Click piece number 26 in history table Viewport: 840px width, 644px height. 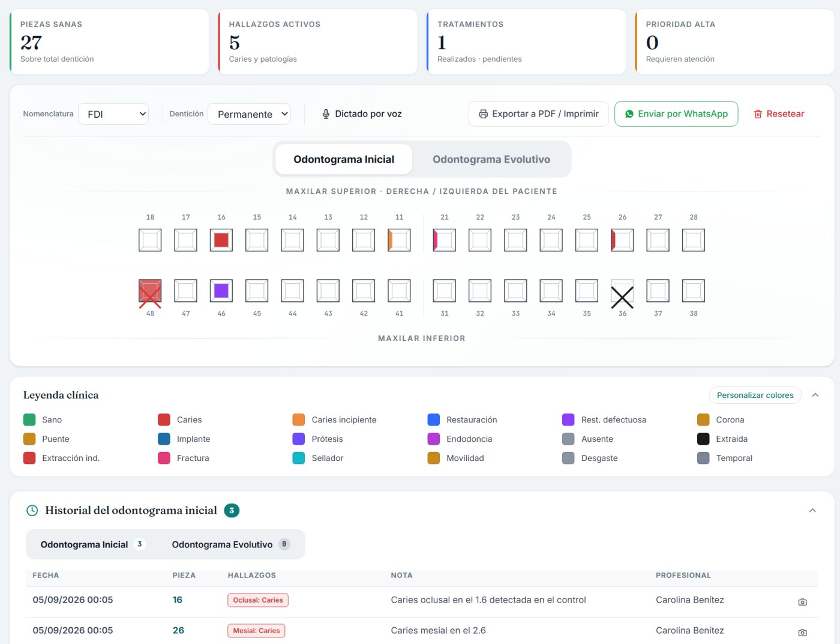click(178, 631)
